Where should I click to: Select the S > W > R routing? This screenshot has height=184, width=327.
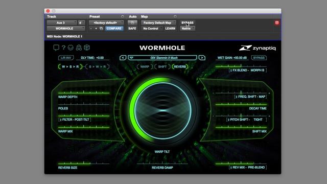98,66
